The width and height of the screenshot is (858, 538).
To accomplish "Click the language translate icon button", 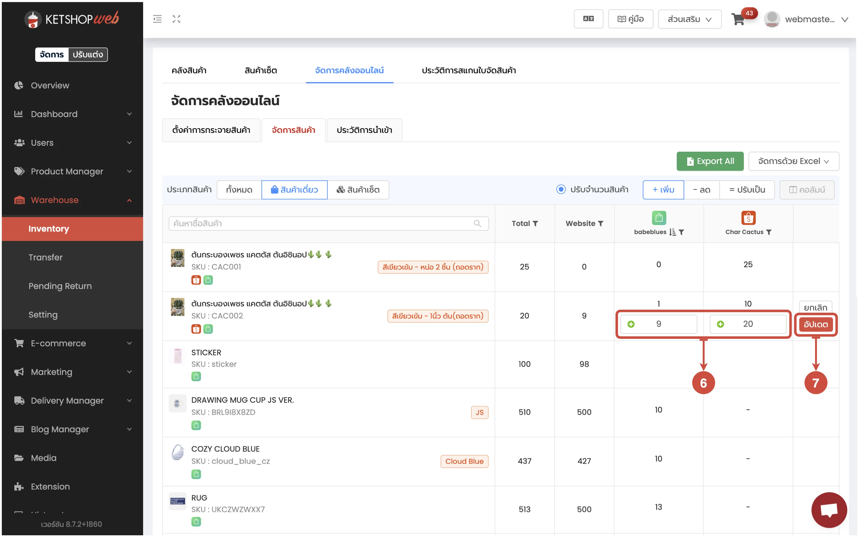I will pos(588,19).
